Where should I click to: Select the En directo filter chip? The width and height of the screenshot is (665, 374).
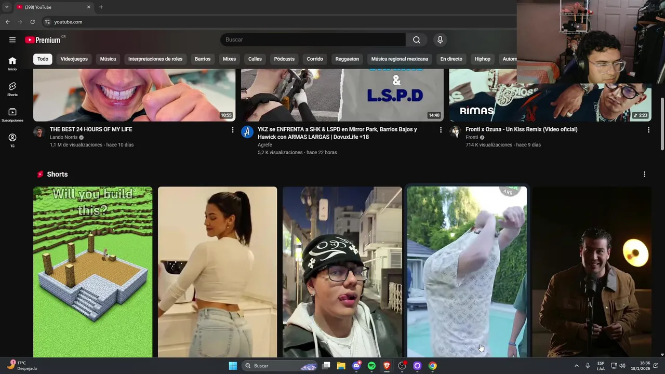click(451, 59)
